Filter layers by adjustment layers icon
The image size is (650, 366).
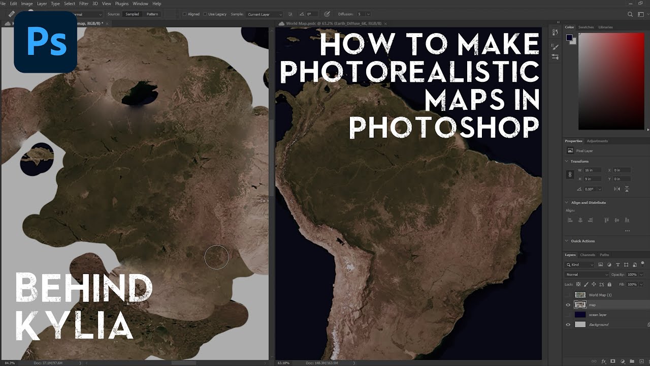(x=609, y=265)
